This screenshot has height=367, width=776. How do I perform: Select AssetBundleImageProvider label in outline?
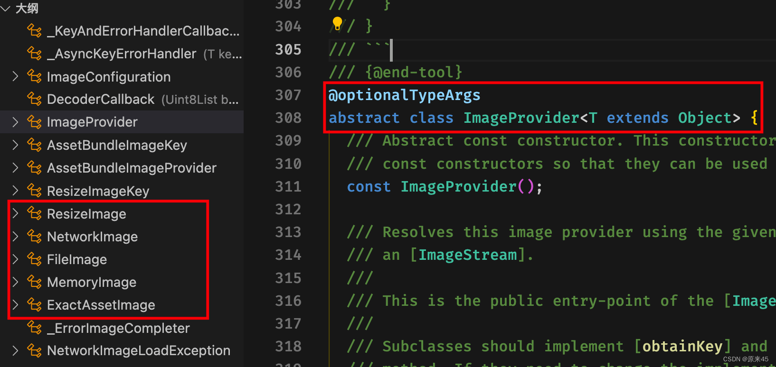pyautogui.click(x=132, y=168)
